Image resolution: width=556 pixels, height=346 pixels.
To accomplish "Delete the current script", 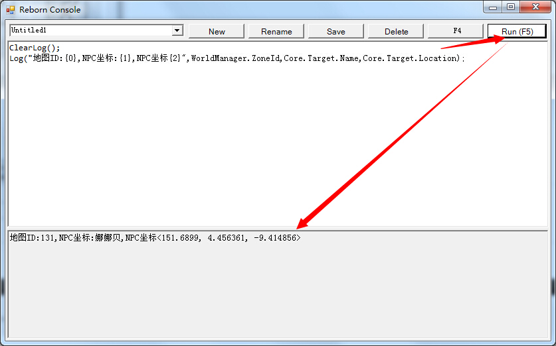I will pyautogui.click(x=396, y=32).
